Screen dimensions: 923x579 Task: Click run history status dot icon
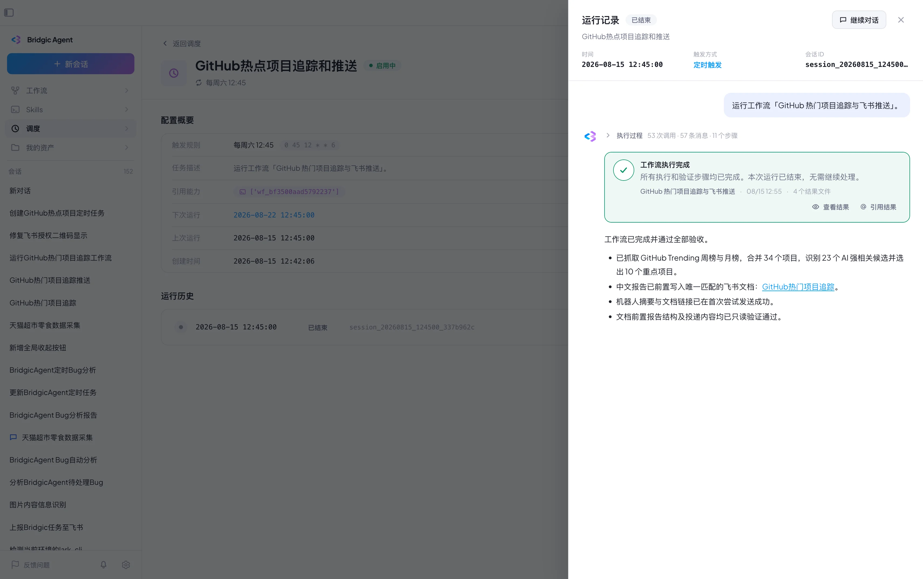pos(181,327)
